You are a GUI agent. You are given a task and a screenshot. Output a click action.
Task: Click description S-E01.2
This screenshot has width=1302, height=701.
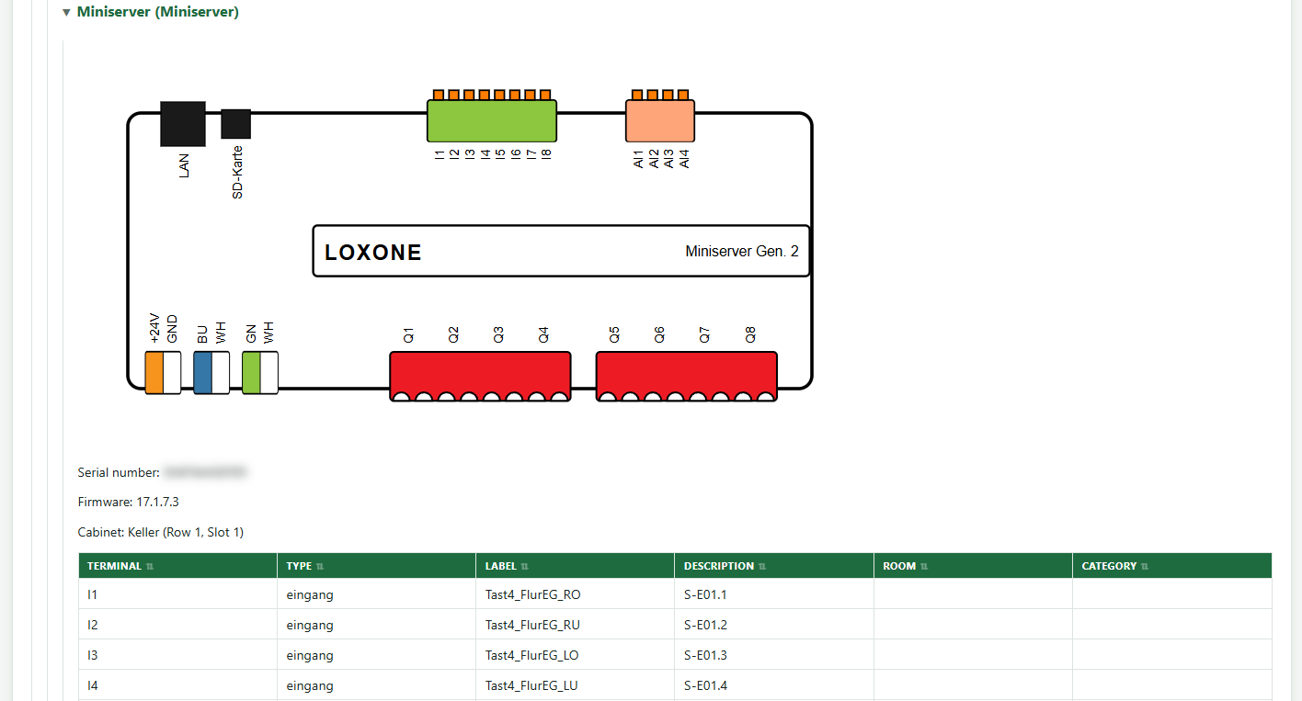[x=705, y=625]
